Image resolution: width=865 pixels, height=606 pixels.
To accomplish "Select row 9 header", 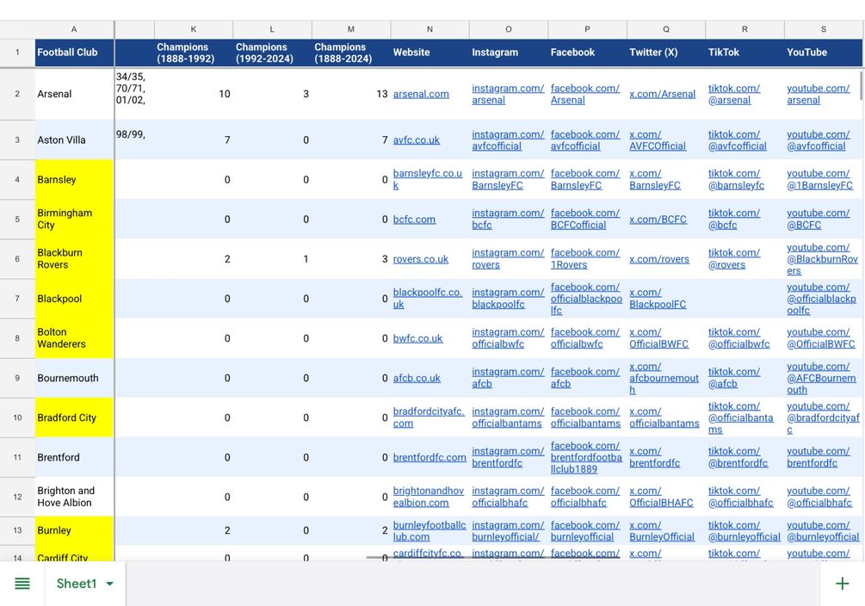I will click(17, 378).
